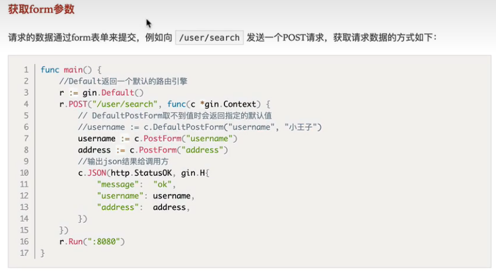The width and height of the screenshot is (496, 271).
Task: Click line number 1 in gutter
Action: [x=26, y=70]
